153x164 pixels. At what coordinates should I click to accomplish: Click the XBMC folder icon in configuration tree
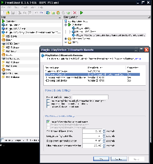70,42
